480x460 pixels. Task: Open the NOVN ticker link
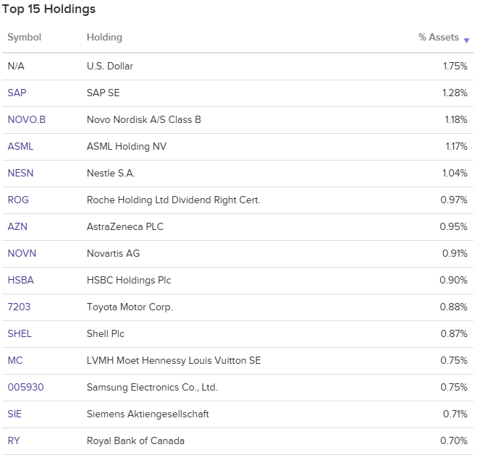click(22, 253)
